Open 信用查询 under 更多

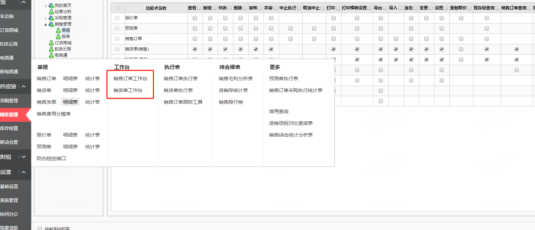[279, 111]
